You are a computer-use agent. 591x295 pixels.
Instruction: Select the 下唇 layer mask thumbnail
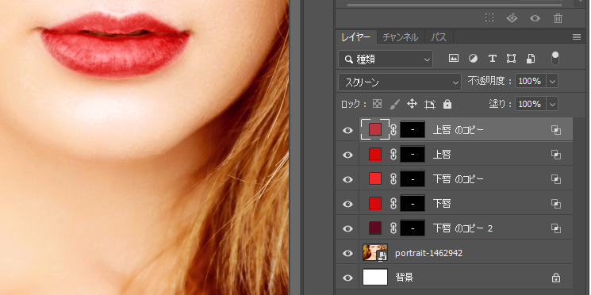413,203
